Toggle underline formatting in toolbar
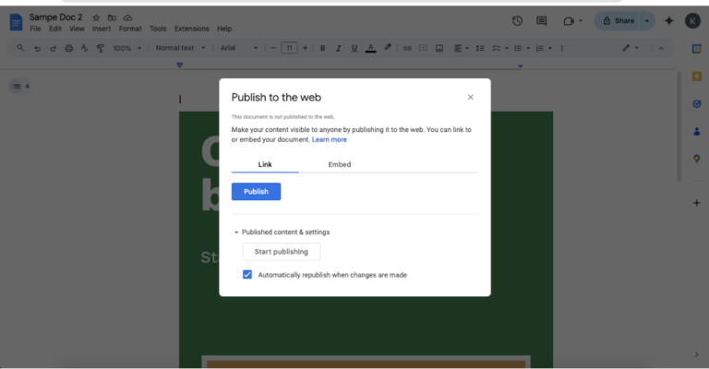709x369 pixels. (x=354, y=48)
